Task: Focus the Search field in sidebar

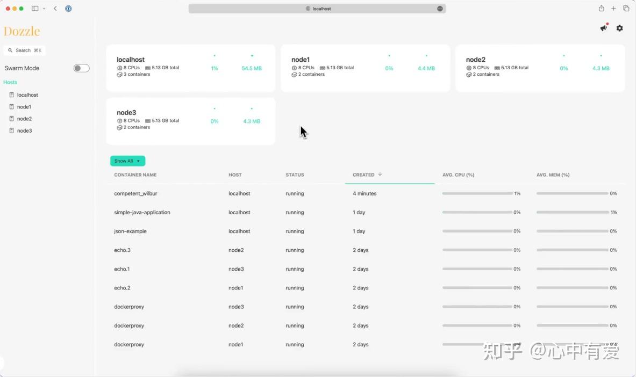Action: coord(25,50)
